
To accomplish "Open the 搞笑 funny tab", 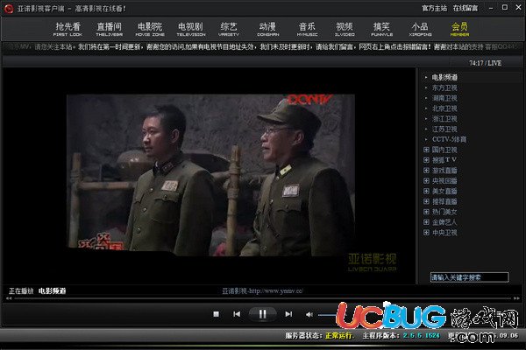I will [381, 29].
